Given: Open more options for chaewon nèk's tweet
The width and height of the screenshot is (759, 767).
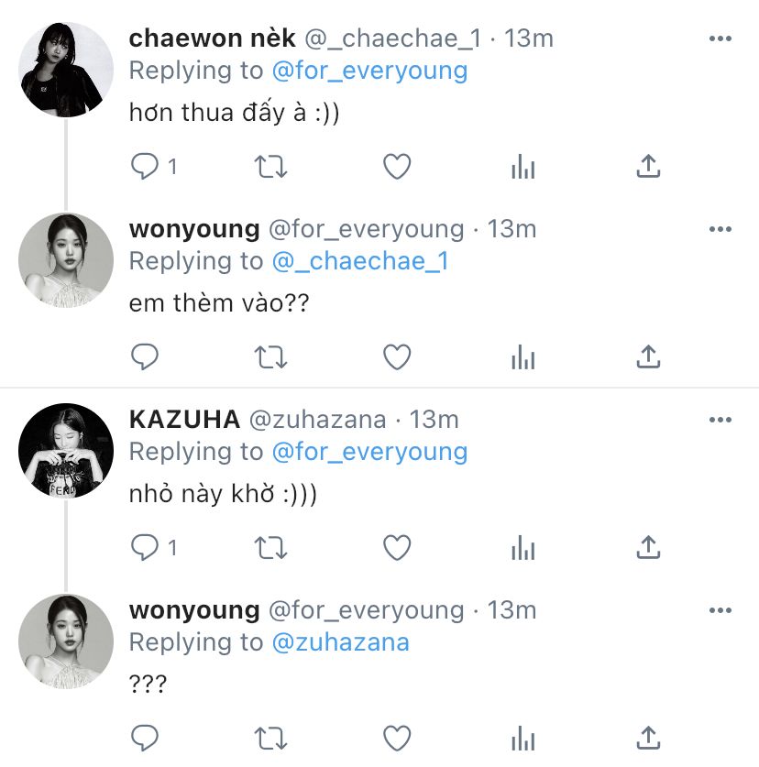Looking at the screenshot, I should click(x=720, y=38).
